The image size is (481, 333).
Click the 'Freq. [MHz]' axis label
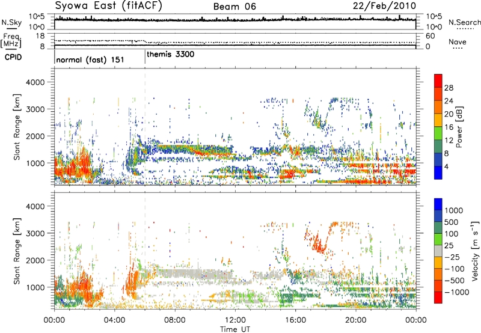[x=11, y=40]
